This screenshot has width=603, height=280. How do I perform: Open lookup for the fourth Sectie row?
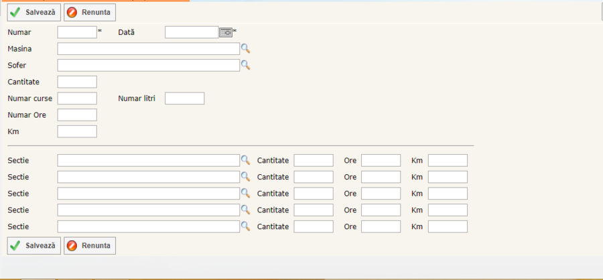pyautogui.click(x=245, y=210)
